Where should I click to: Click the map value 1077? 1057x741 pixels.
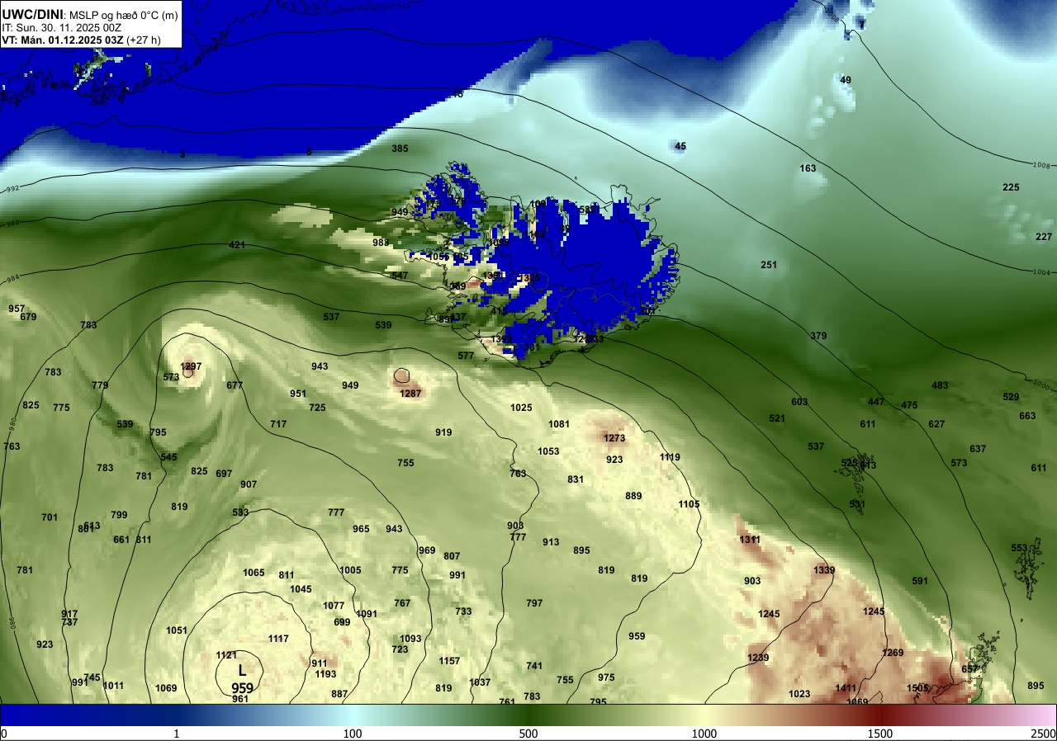334,606
